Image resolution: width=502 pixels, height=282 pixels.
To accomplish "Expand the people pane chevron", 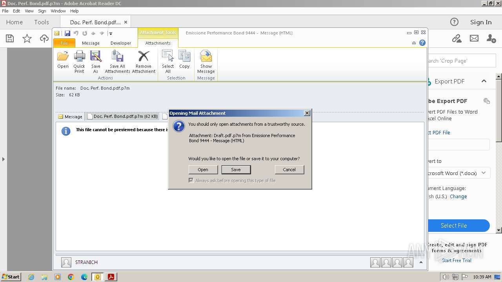I will (x=420, y=262).
